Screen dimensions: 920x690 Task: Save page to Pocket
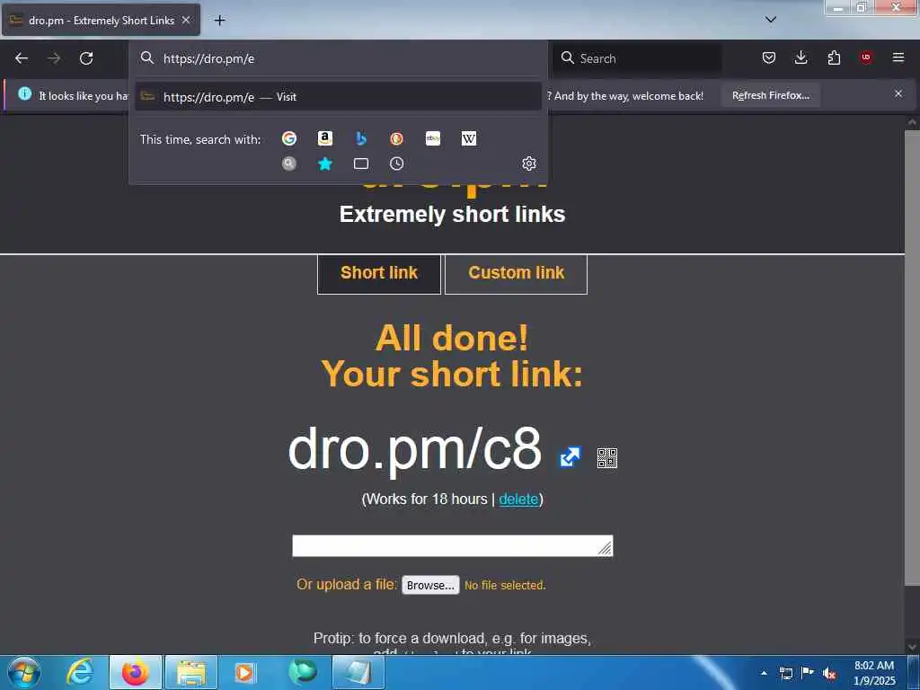pos(769,57)
